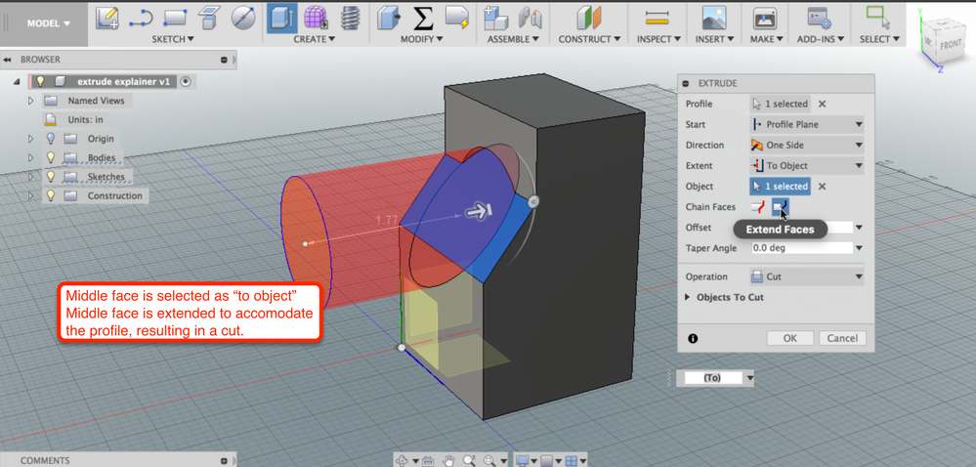The image size is (976, 467).
Task: Click the Object 1 selected button
Action: point(780,187)
